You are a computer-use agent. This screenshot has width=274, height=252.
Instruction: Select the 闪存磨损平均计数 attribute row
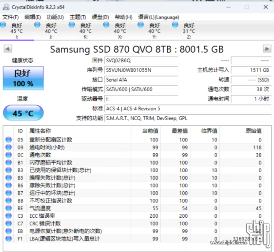[x=134, y=163]
